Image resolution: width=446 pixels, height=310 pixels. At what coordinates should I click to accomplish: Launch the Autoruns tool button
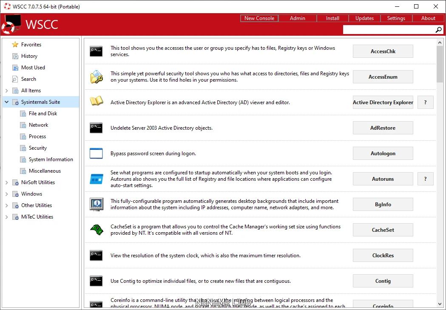[x=383, y=179]
